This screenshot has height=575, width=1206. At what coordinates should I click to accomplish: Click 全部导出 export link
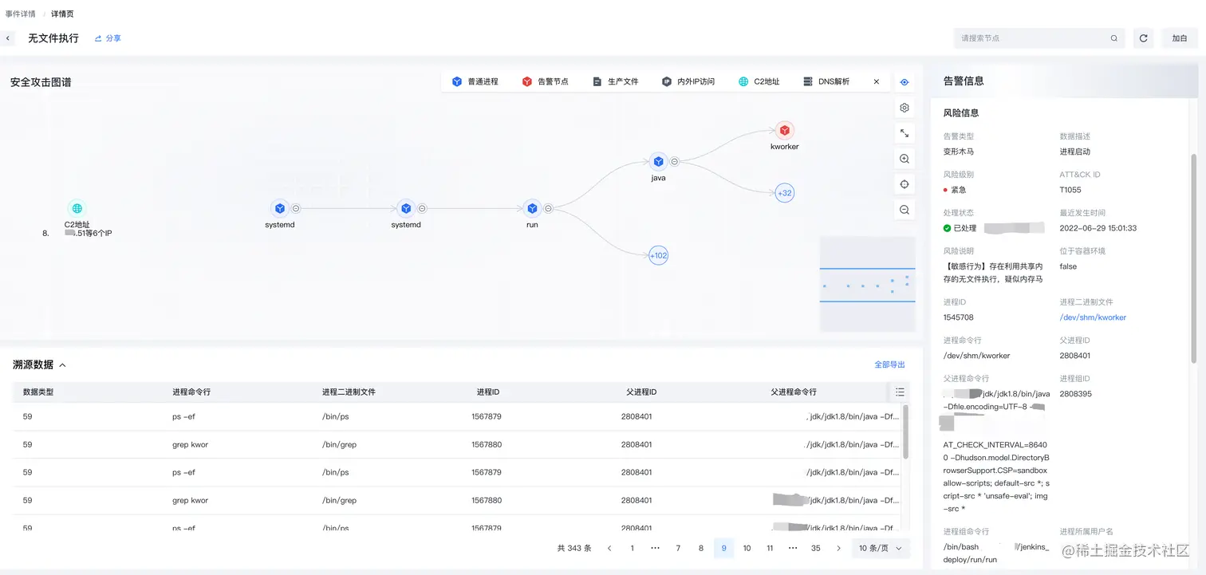coord(890,364)
